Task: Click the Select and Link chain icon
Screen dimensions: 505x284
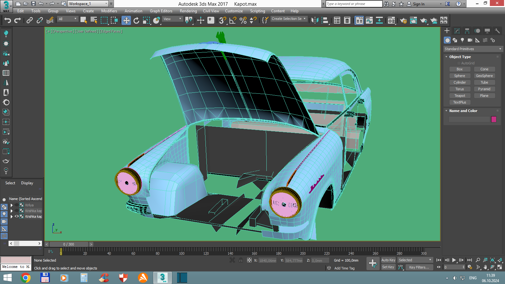Action: [x=30, y=21]
